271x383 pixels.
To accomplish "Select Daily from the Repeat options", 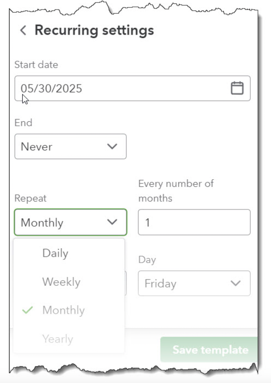I will pyautogui.click(x=55, y=253).
